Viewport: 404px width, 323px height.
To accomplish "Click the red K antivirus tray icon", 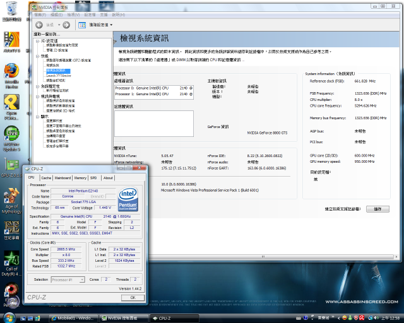I will [x=362, y=318].
